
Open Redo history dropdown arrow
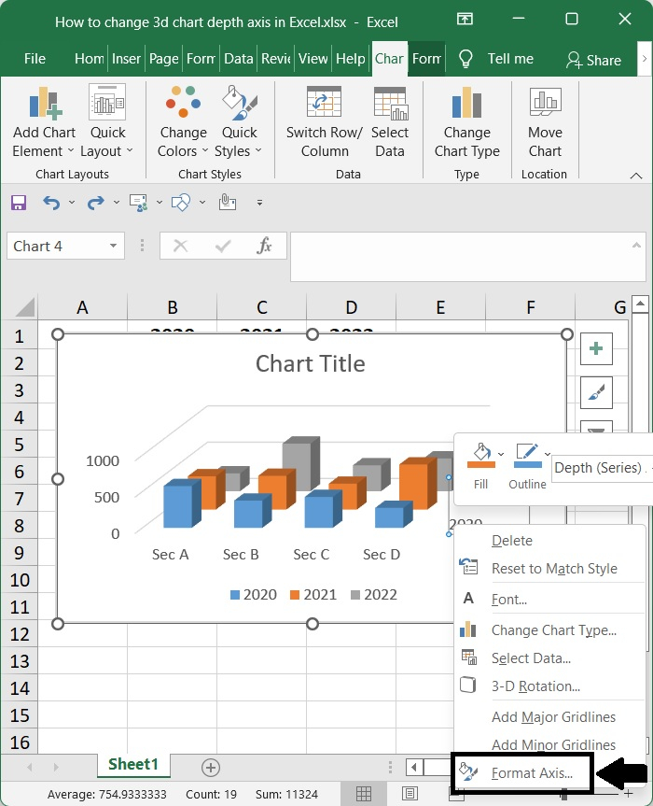click(x=116, y=203)
